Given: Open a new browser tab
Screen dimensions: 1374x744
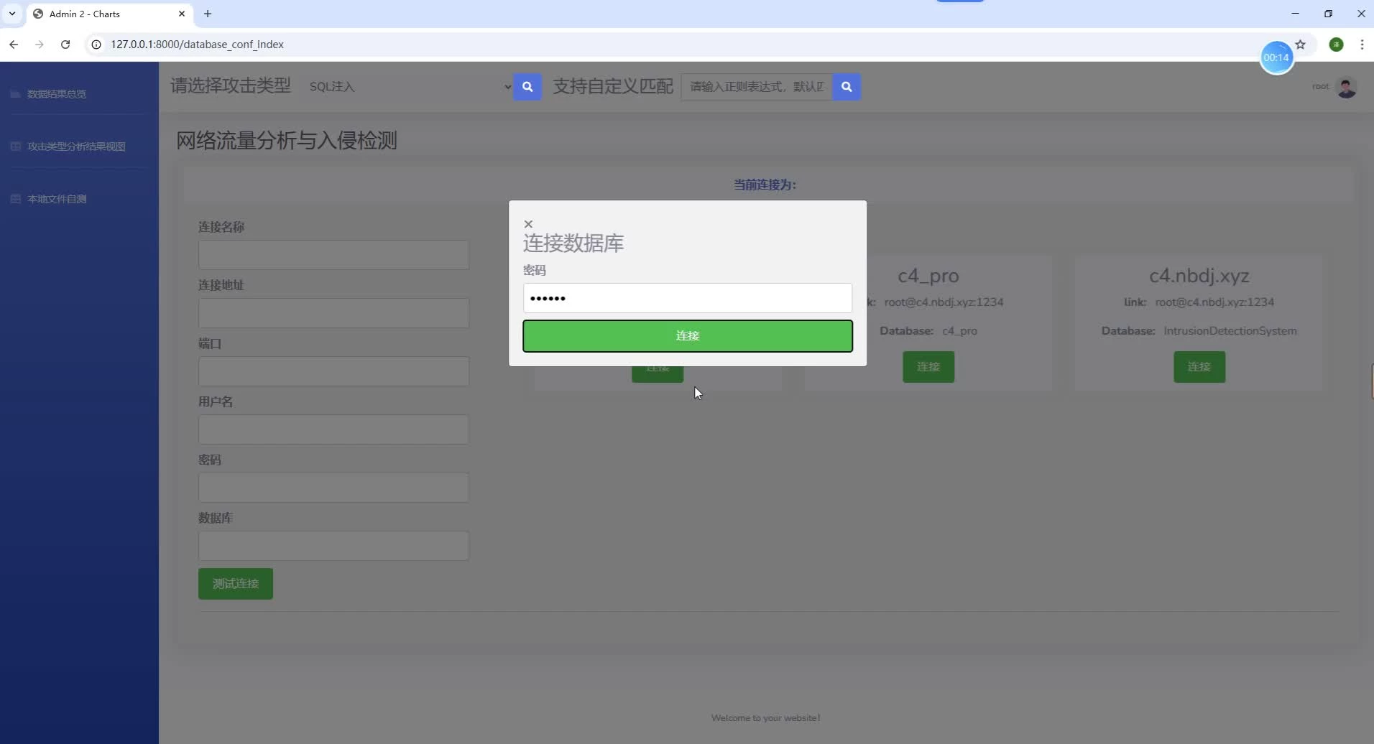Looking at the screenshot, I should 208,14.
